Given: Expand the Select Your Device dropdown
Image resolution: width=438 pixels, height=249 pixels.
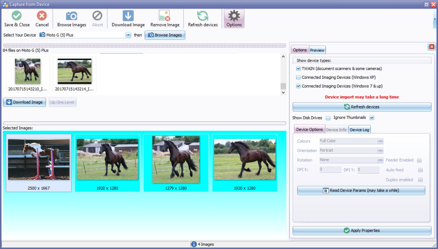Looking at the screenshot, I should click(128, 35).
